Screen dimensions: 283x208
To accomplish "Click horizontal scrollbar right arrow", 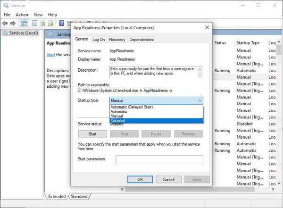I will click(x=273, y=189).
